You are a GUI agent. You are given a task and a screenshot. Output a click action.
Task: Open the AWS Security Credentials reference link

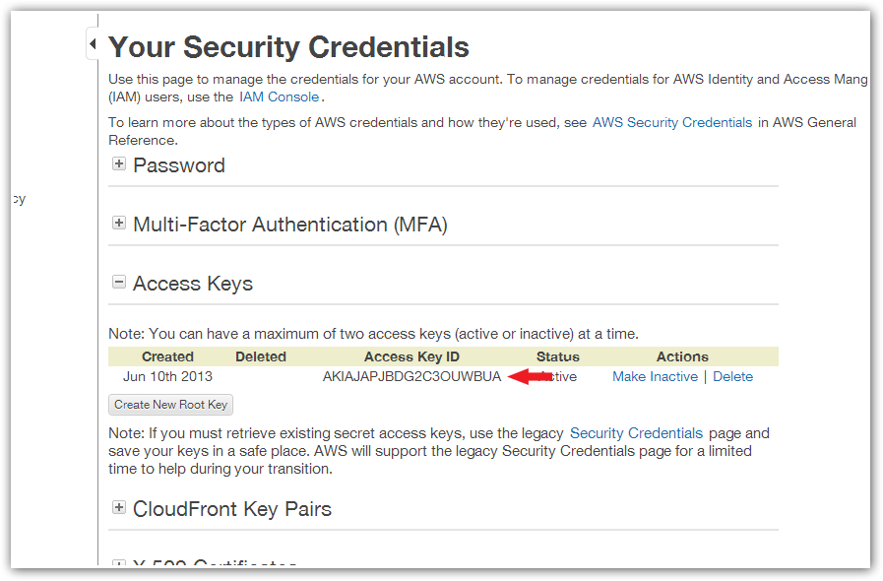(672, 123)
